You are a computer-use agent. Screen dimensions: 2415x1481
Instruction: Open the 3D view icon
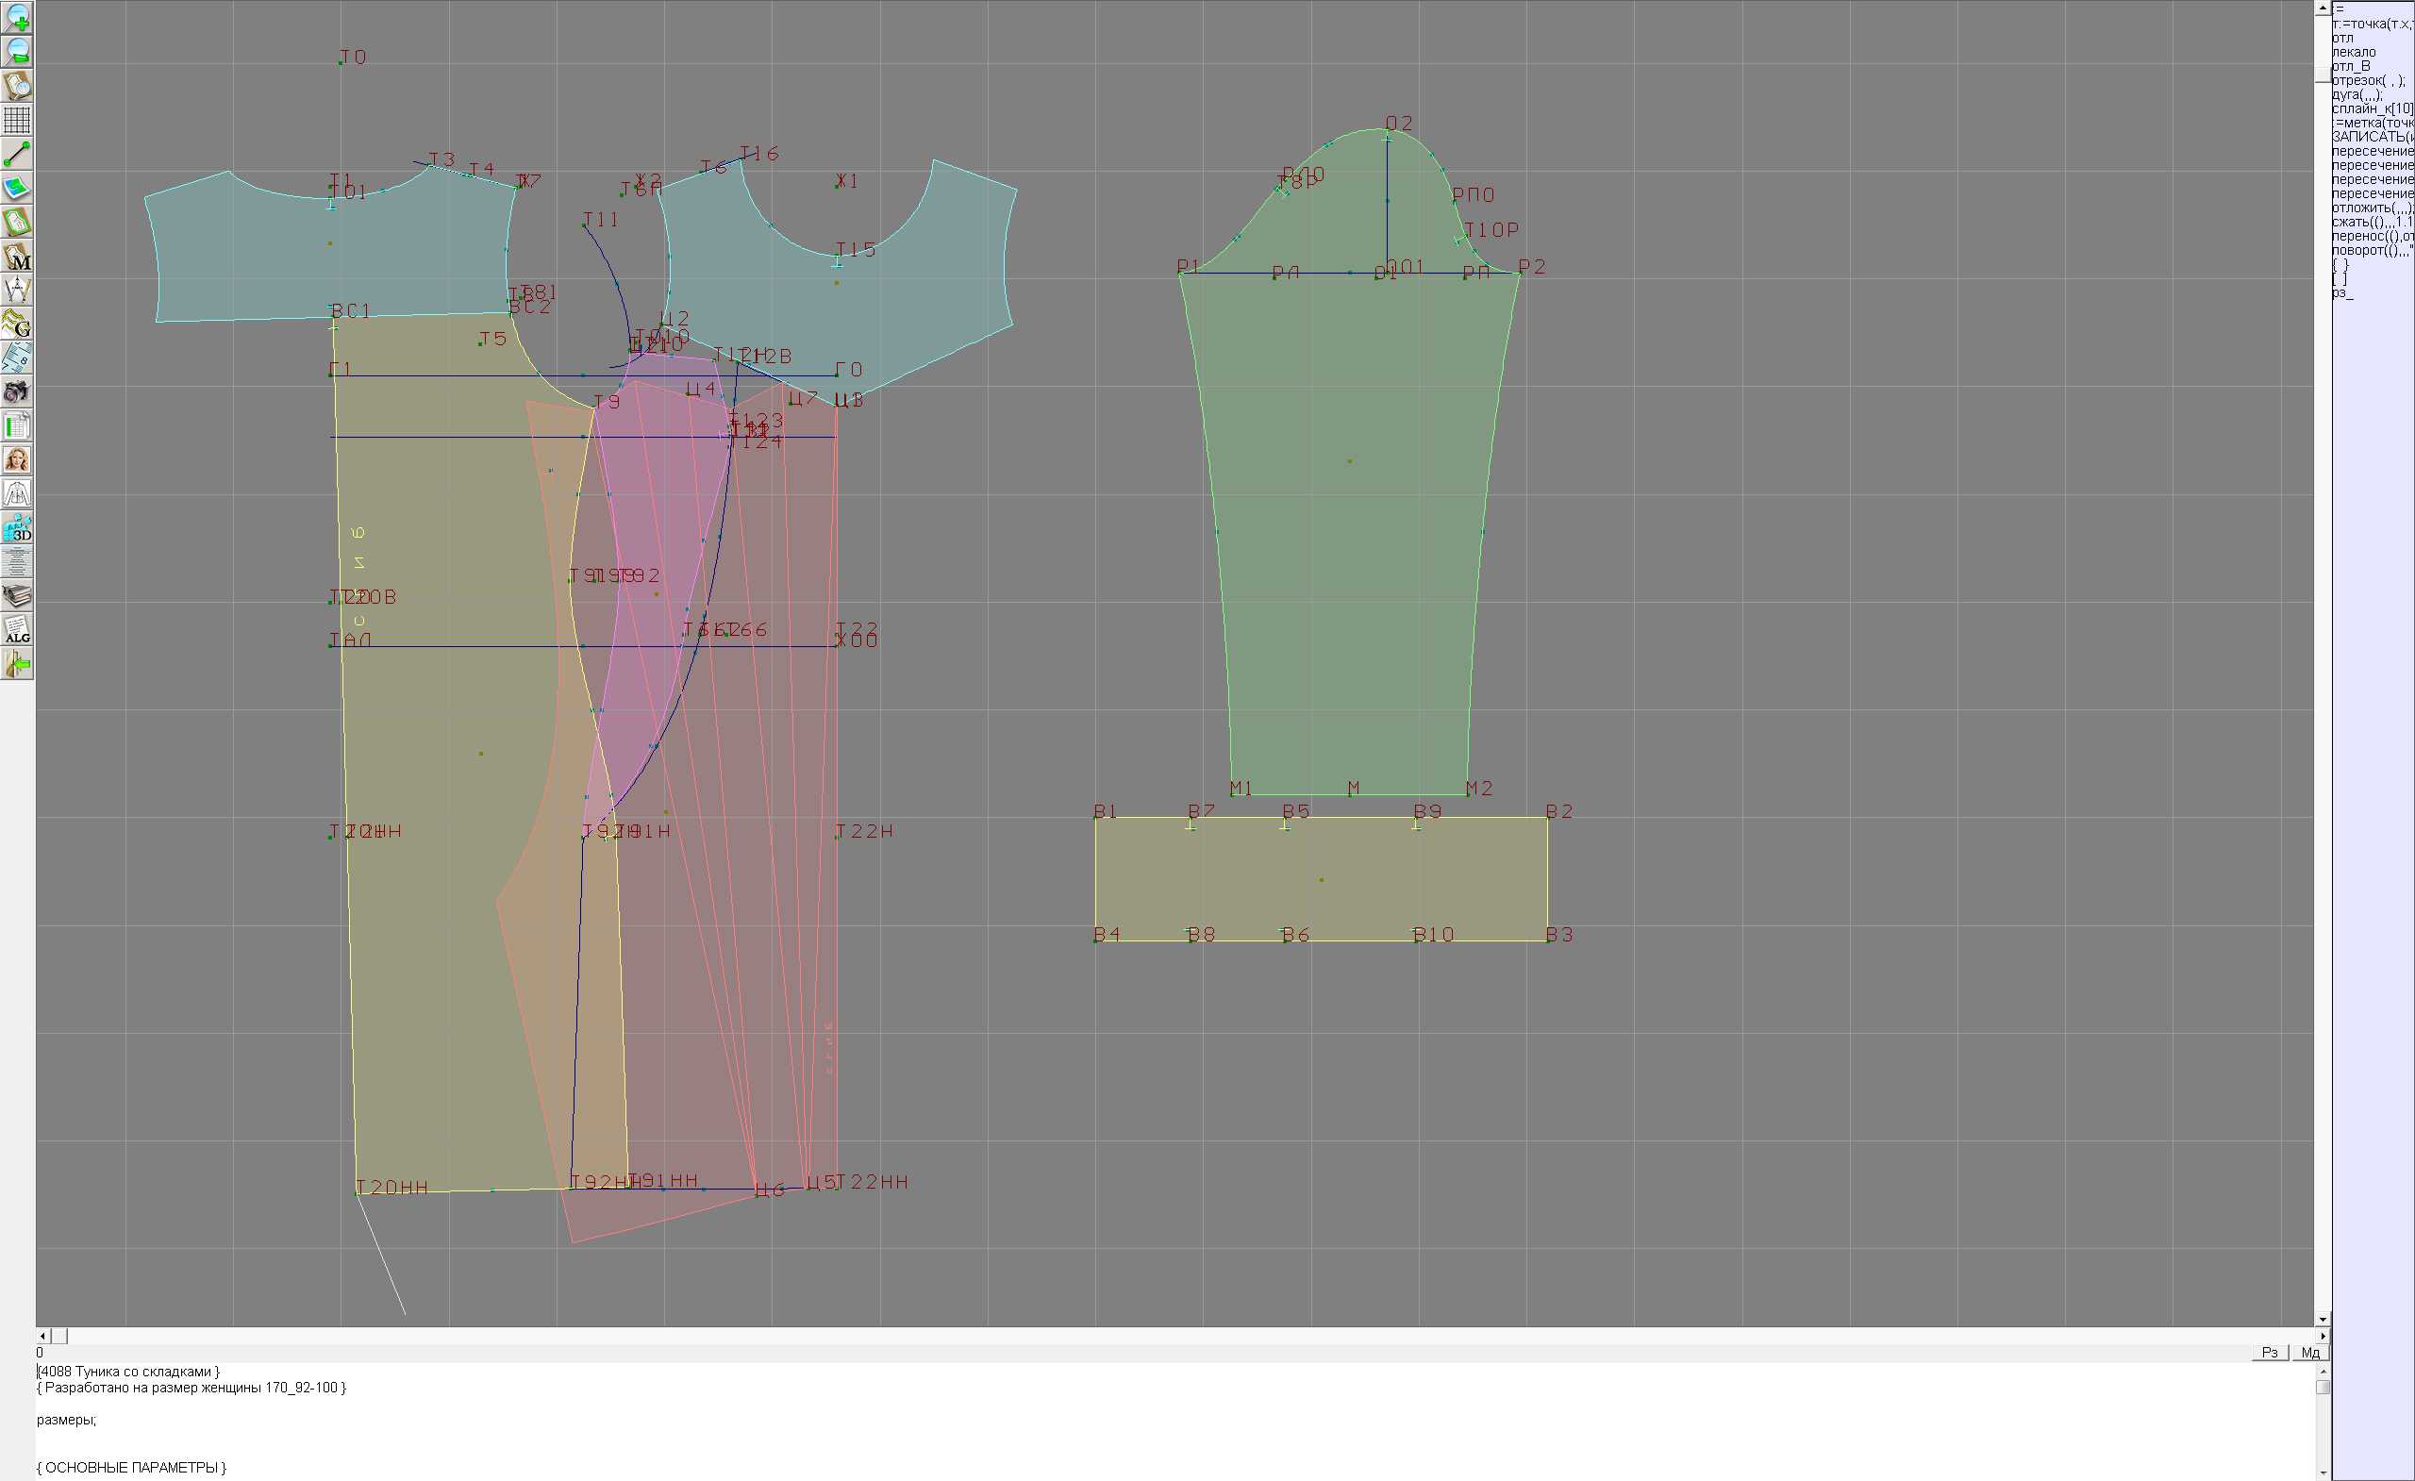coord(17,528)
